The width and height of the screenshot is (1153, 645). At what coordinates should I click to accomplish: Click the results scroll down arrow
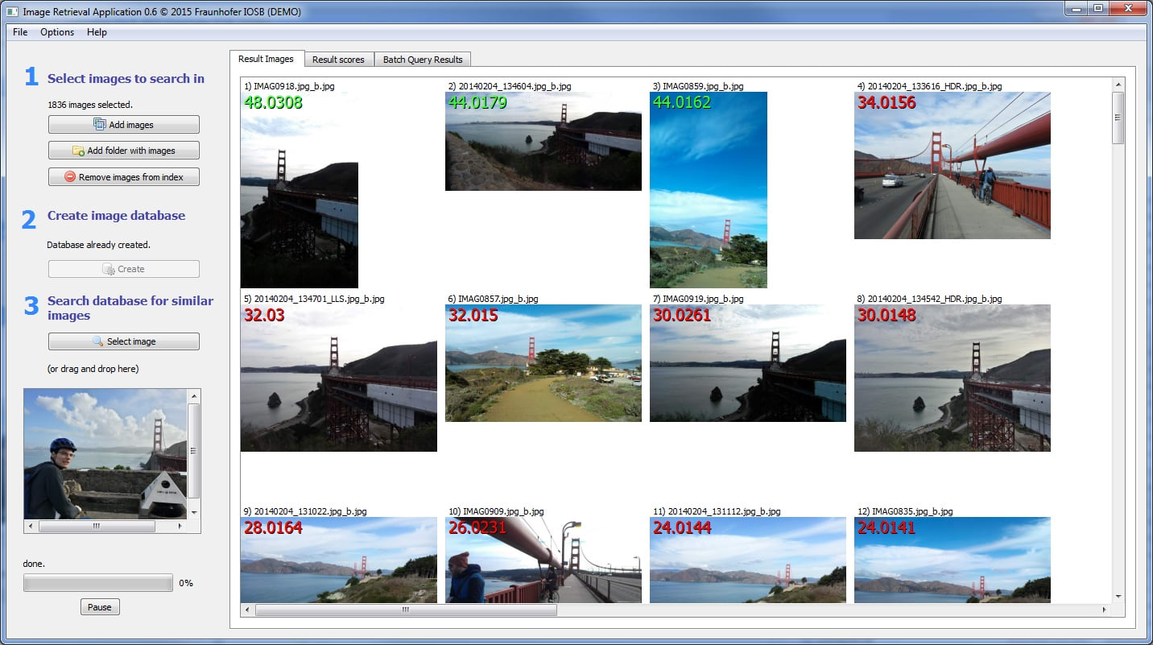[1118, 596]
